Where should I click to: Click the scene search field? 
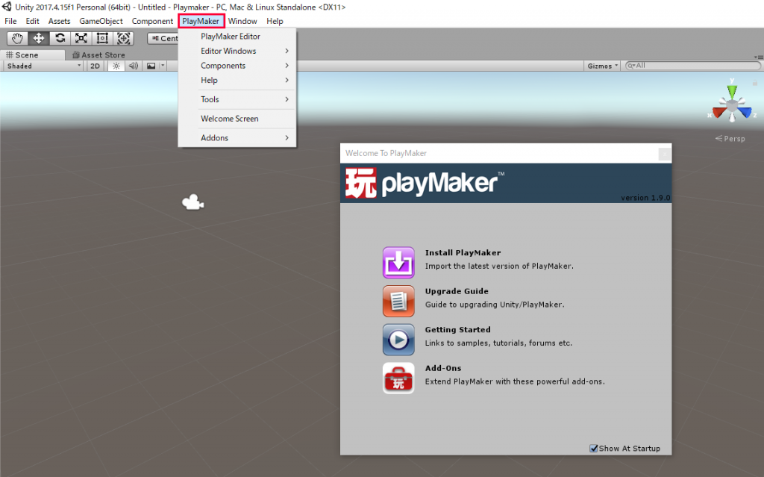[690, 66]
